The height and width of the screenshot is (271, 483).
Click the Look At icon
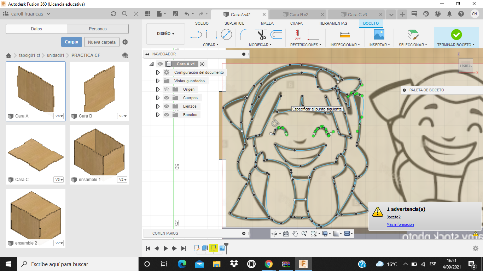point(286,234)
